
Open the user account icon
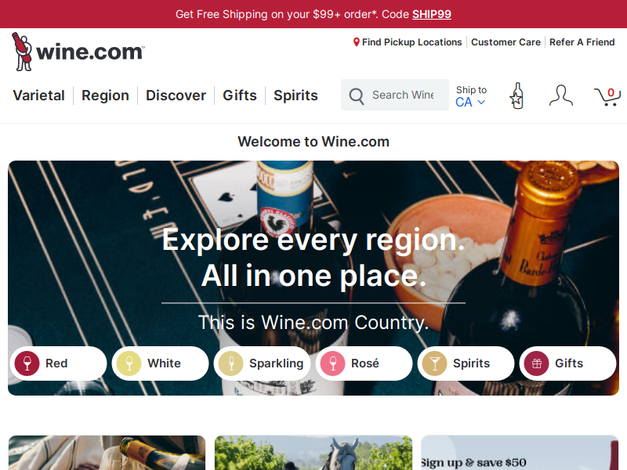point(560,96)
